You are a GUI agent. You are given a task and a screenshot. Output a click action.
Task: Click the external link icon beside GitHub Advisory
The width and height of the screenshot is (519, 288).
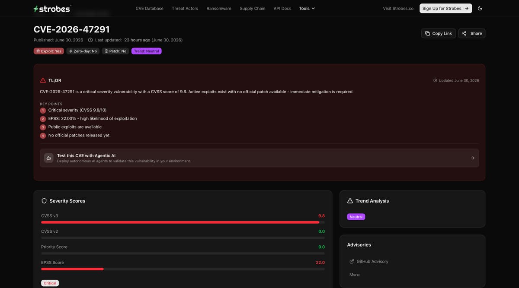click(x=352, y=261)
